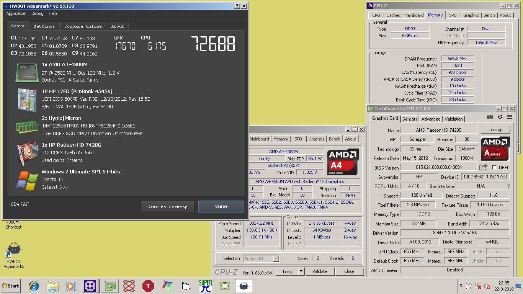The width and height of the screenshot is (523, 294).
Task: Click the Tools button in CPU-Z
Action: coord(287,271)
